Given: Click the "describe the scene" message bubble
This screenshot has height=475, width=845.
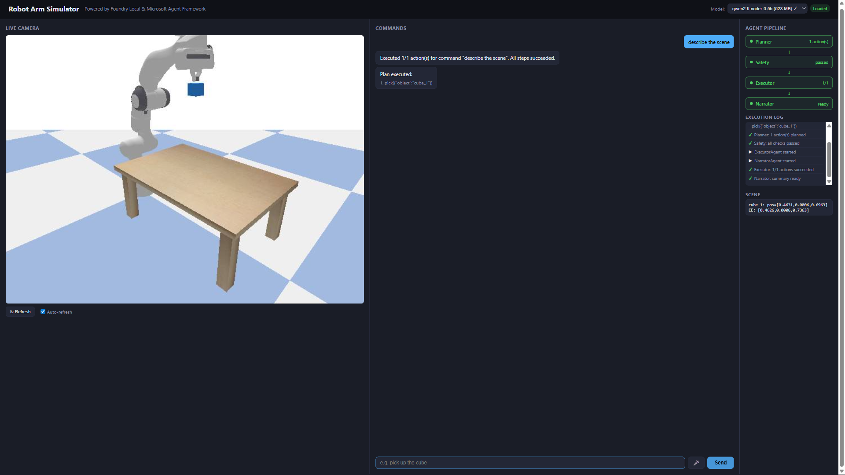Looking at the screenshot, I should click(x=708, y=42).
